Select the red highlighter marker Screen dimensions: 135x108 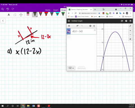(x=46, y=14)
